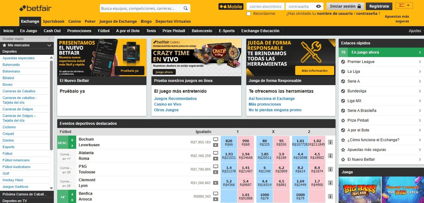This screenshot has height=203, width=424.
Task: Click the correo electrónico field
Action: coord(265,6)
